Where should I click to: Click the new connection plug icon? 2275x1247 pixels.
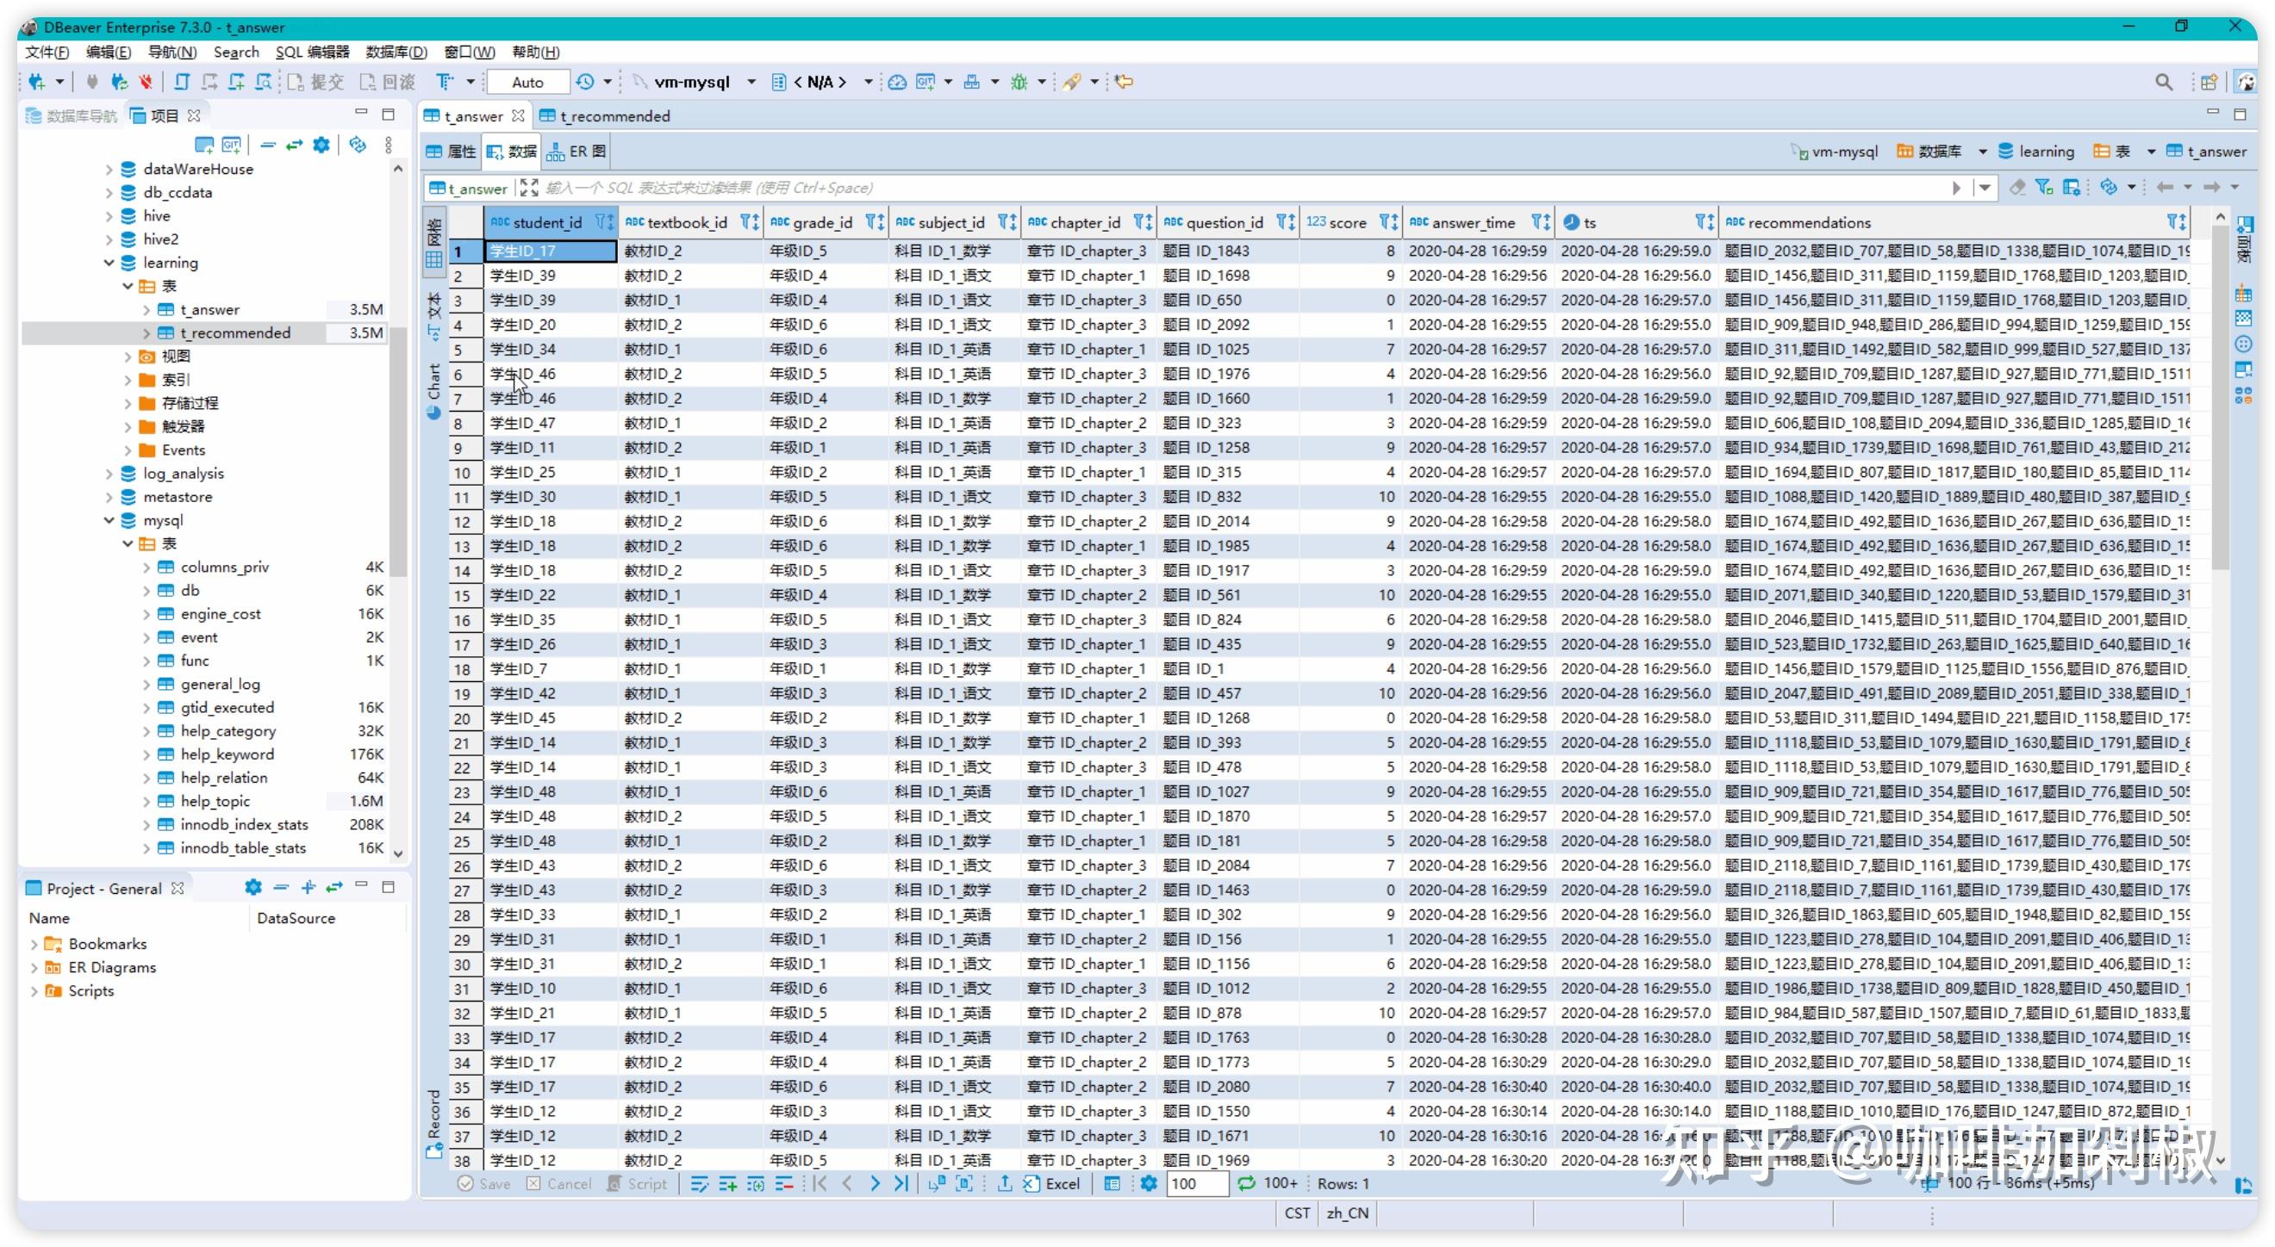[36, 82]
